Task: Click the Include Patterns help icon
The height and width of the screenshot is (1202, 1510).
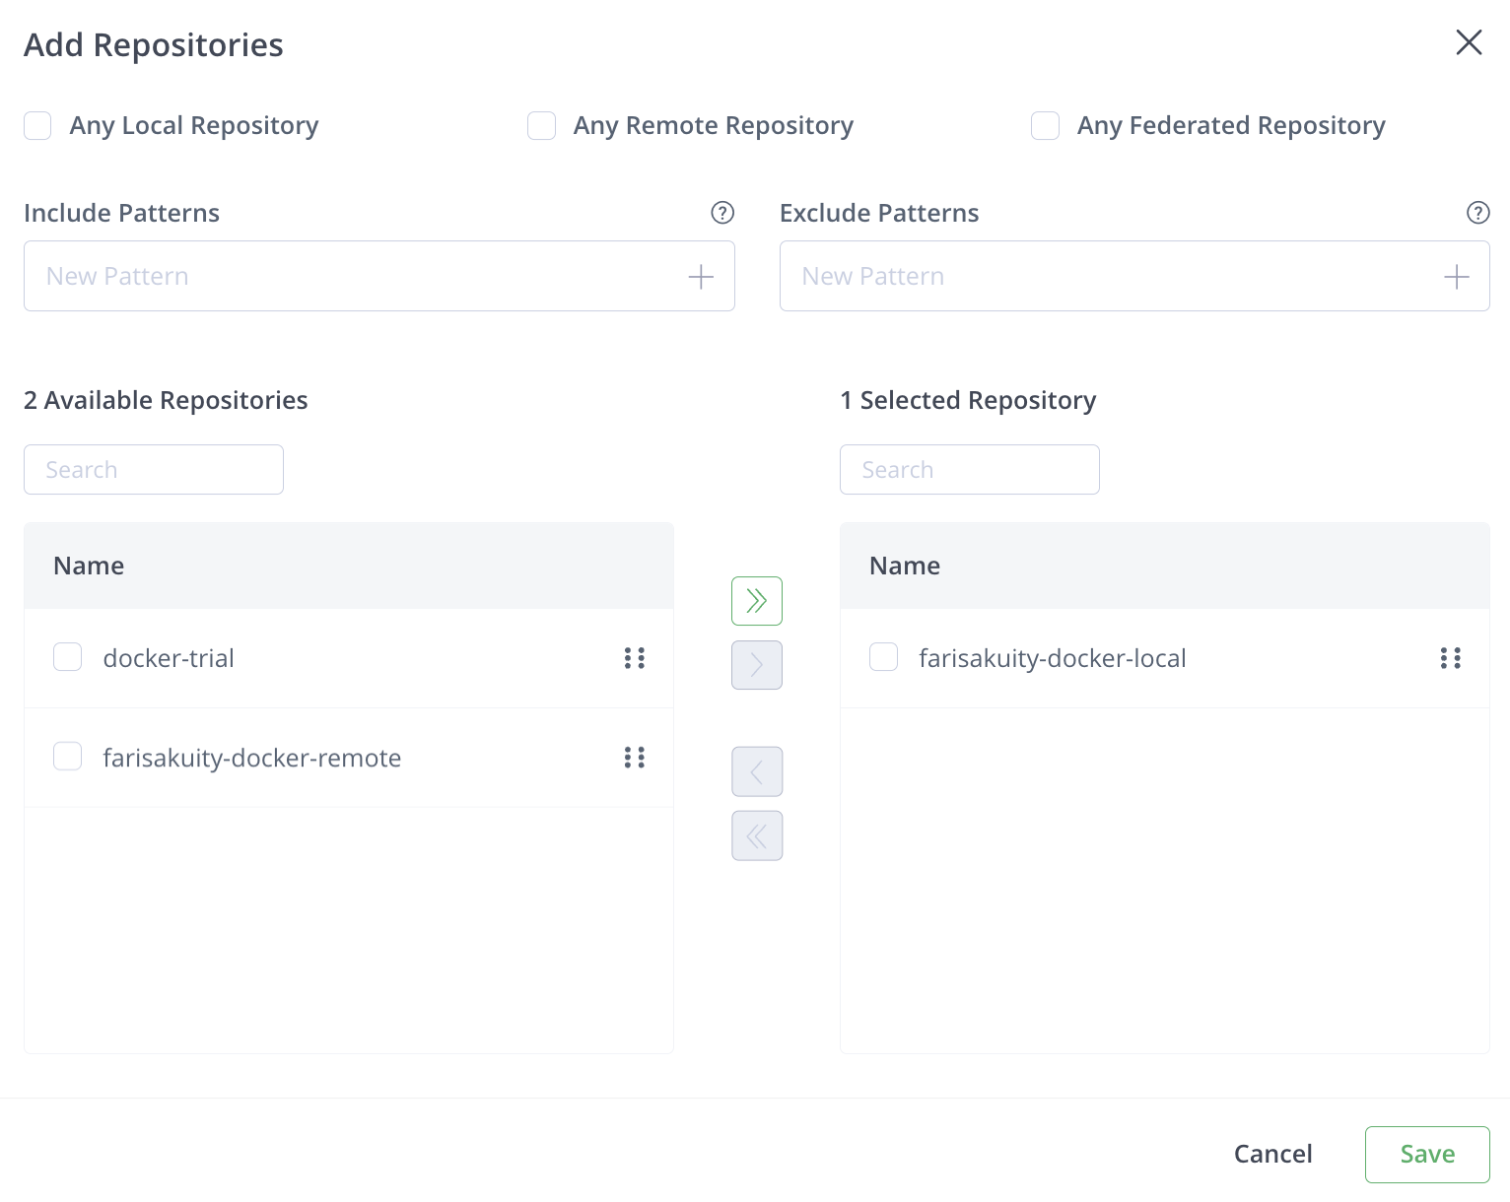Action: (x=722, y=213)
